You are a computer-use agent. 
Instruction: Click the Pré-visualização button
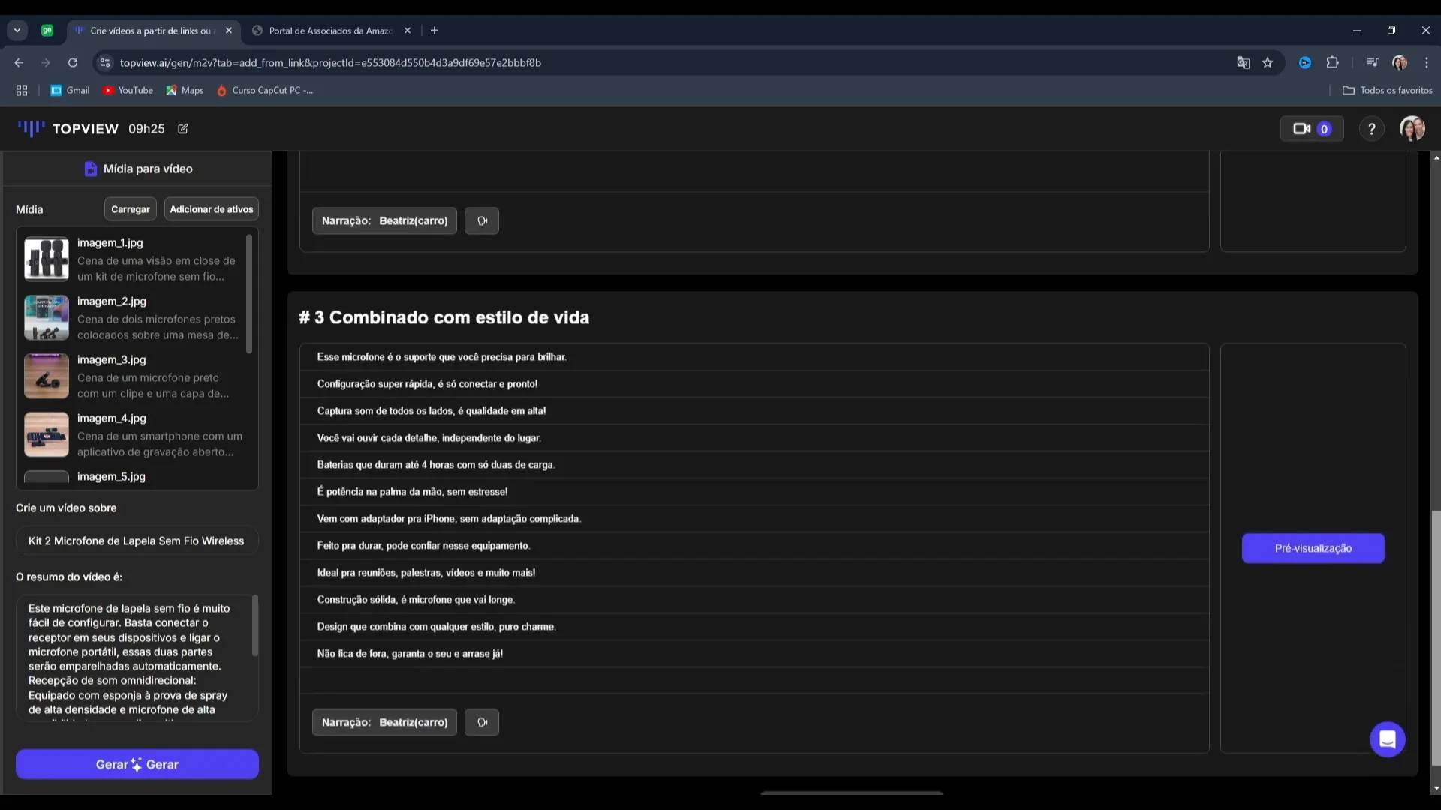coord(1313,548)
